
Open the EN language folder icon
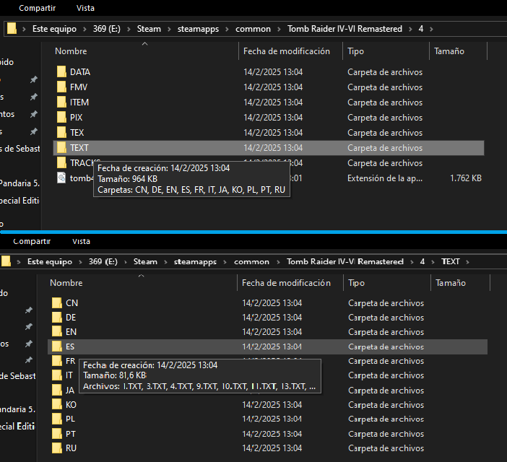57,332
